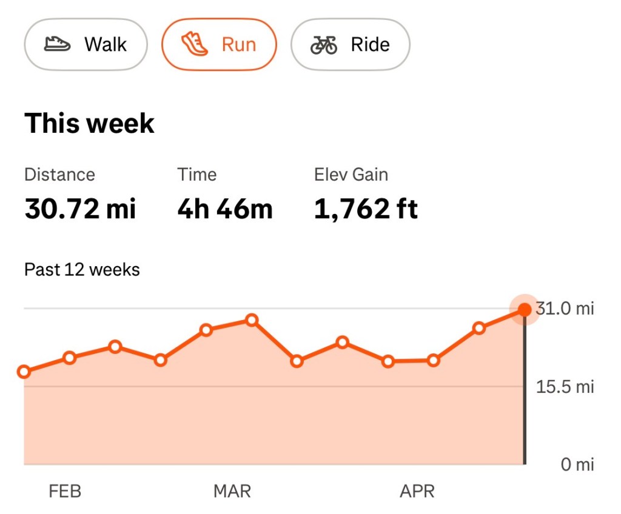The image size is (621, 514).
Task: Open the Ride activity tab
Action: pos(351,44)
